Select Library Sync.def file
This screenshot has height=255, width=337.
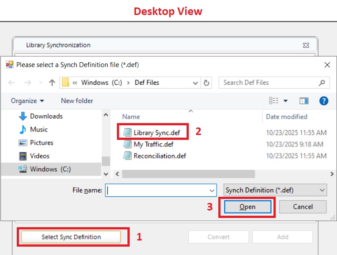coord(157,133)
